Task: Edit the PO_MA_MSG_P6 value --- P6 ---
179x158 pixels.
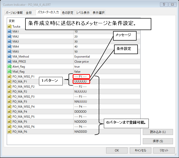Action: point(80,127)
